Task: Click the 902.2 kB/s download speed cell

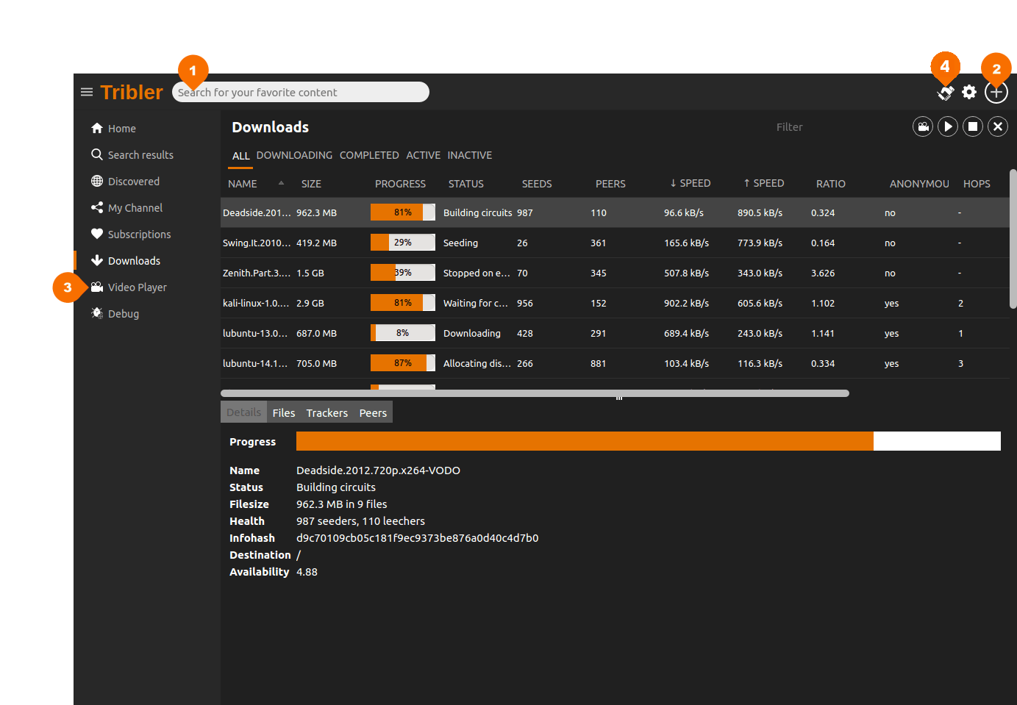Action: [687, 303]
